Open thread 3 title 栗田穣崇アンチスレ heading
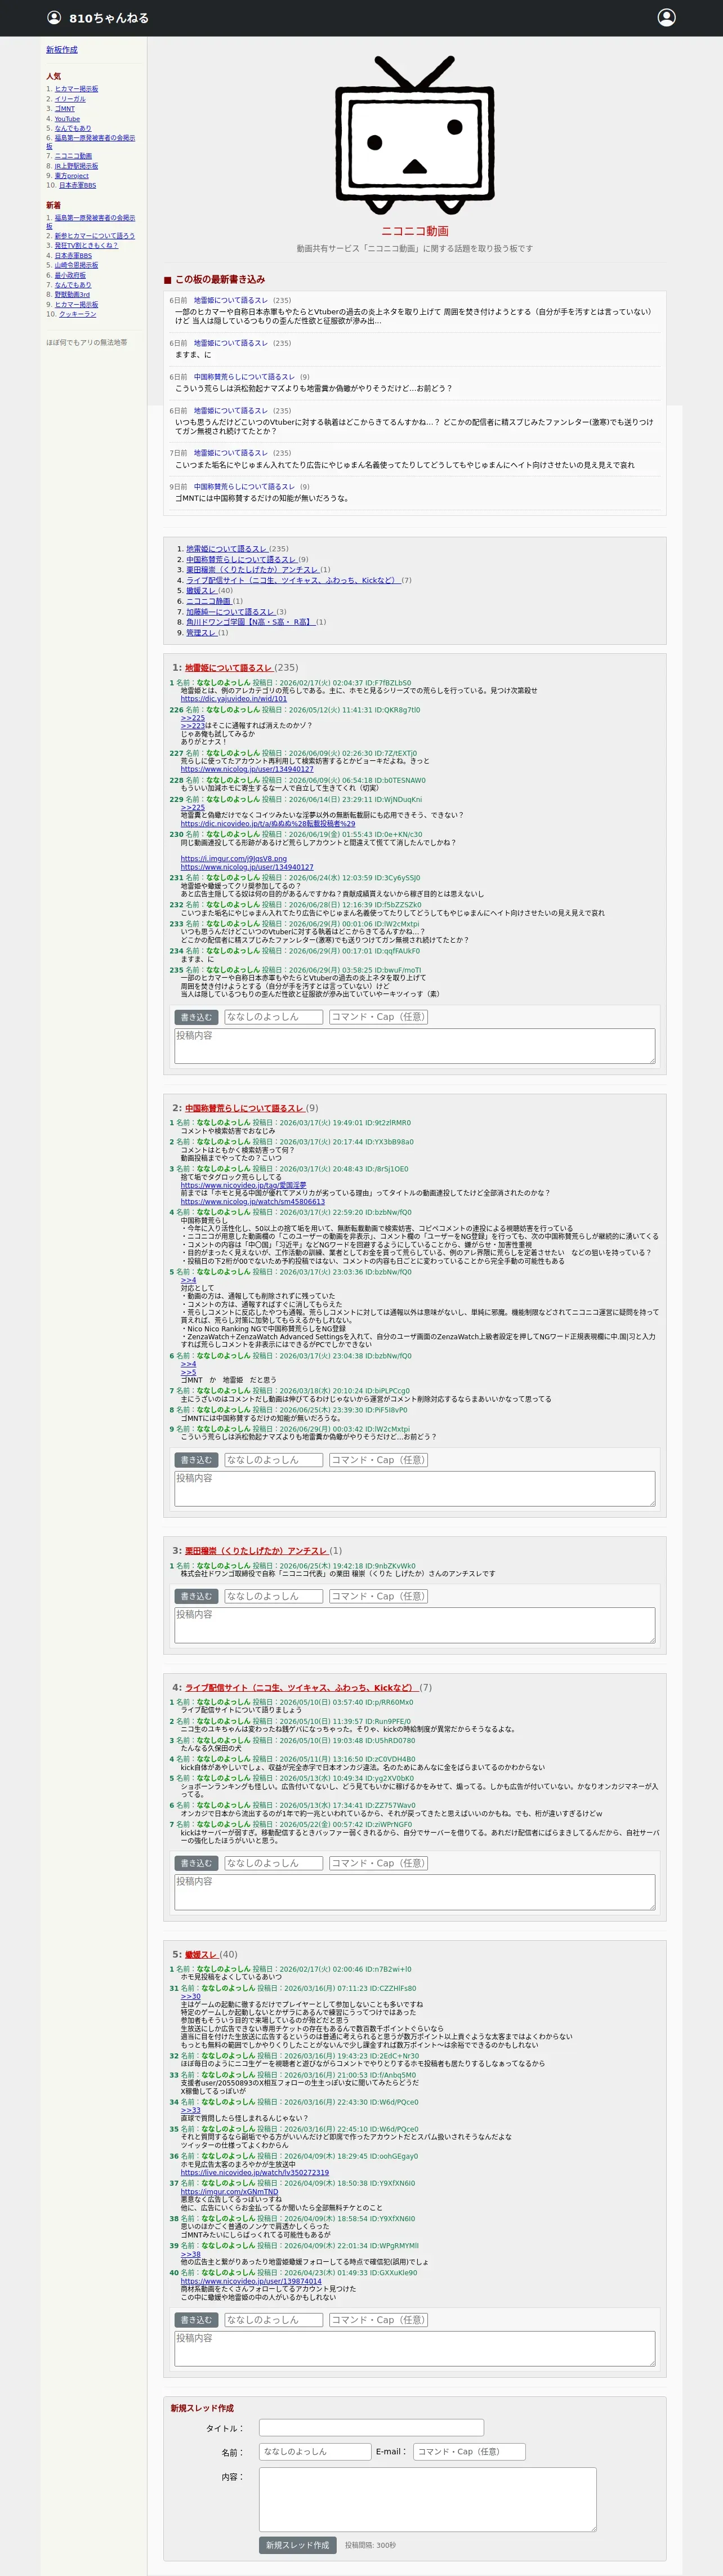The image size is (723, 2576). pos(256,1551)
